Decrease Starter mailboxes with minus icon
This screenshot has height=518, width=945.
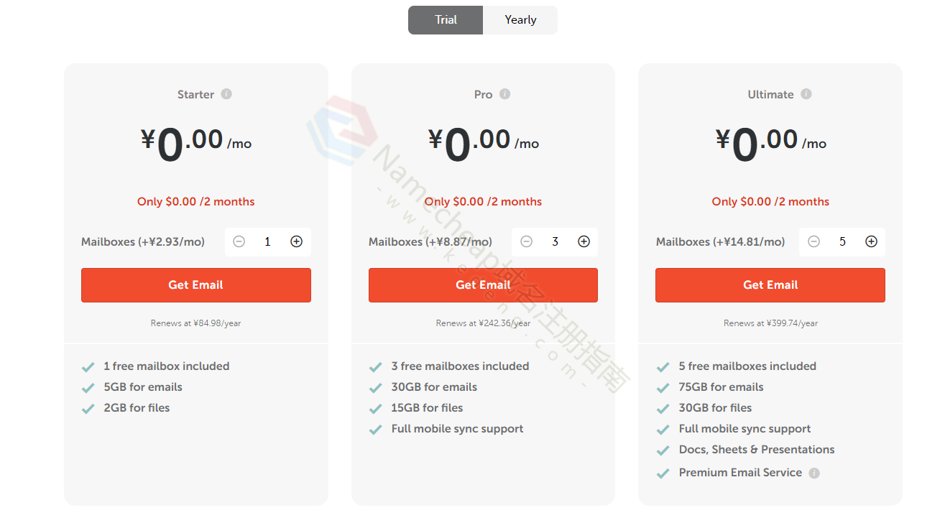pos(239,242)
